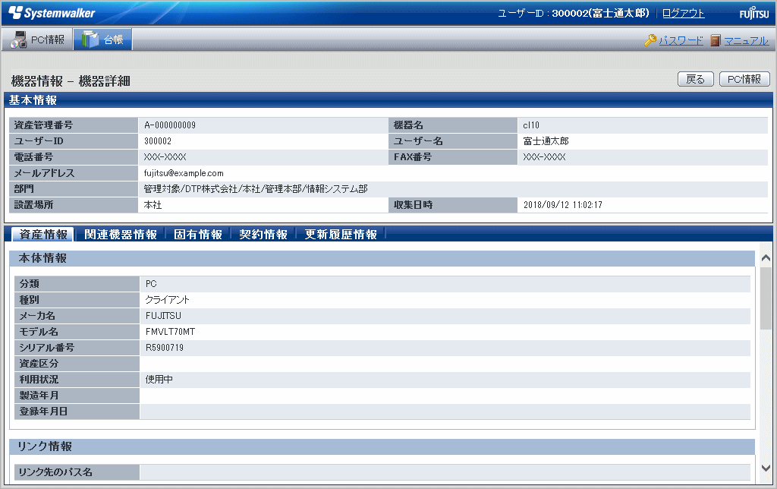Click the 製造年月 label
This screenshot has height=489, width=777.
[x=39, y=396]
